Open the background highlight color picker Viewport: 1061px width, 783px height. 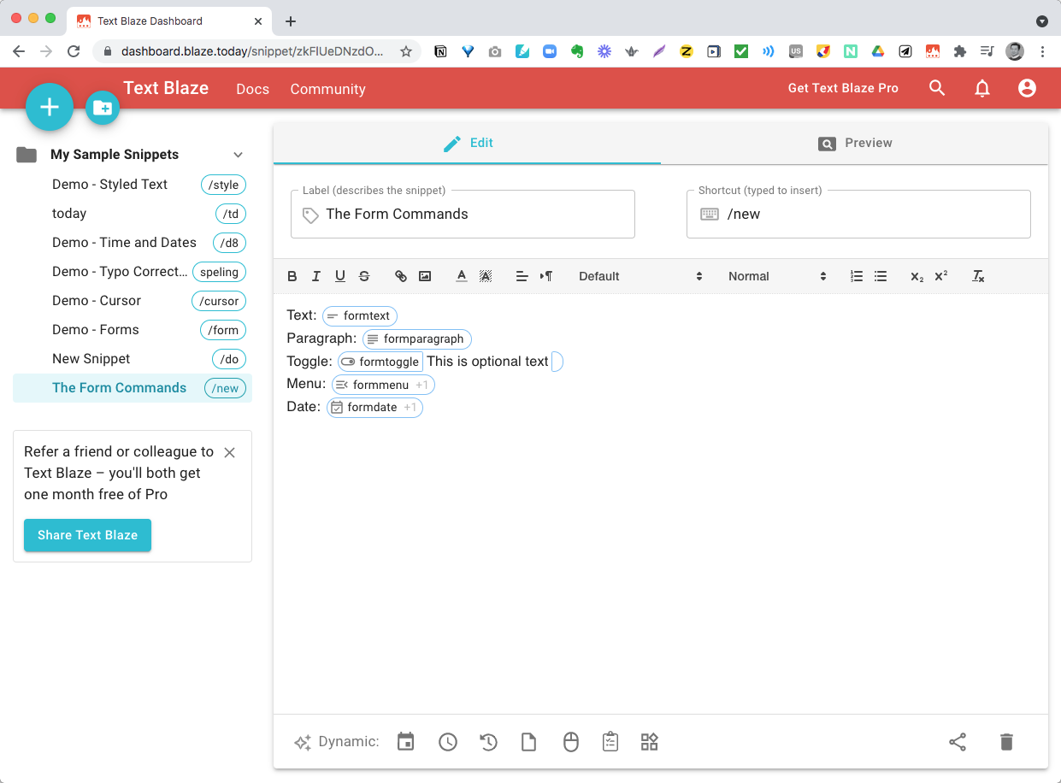pyautogui.click(x=486, y=276)
